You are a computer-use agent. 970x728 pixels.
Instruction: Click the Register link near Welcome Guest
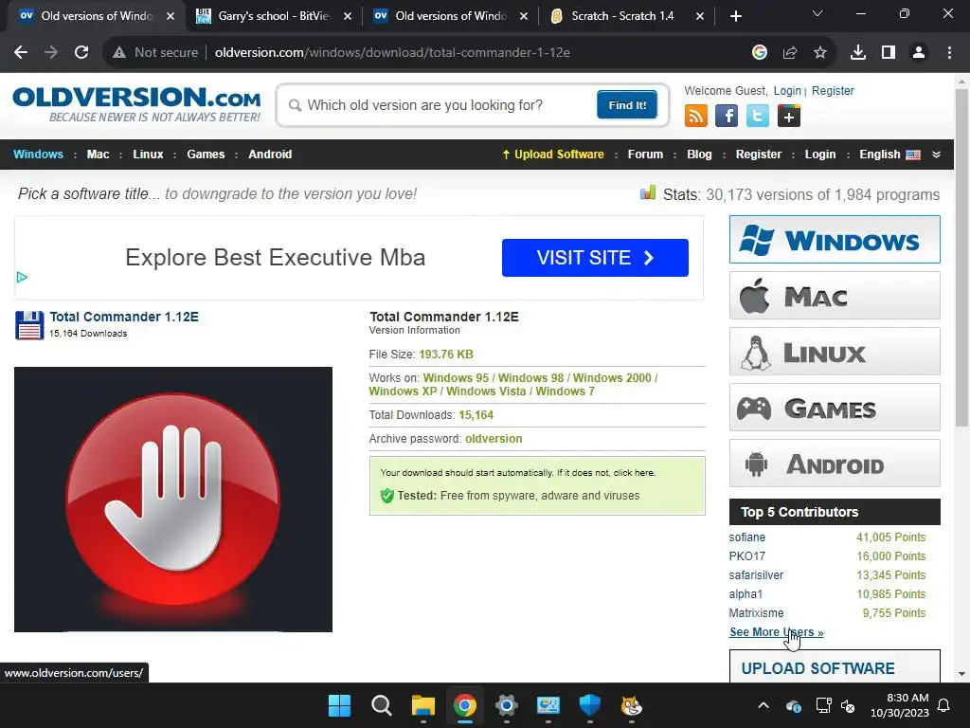(x=833, y=90)
